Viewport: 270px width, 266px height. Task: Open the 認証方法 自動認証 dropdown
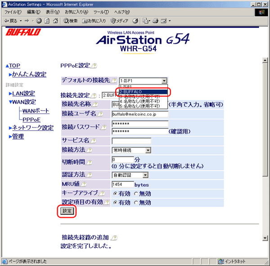coord(145,175)
